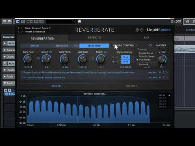Toggle the late Depth power button

pos(105,52)
